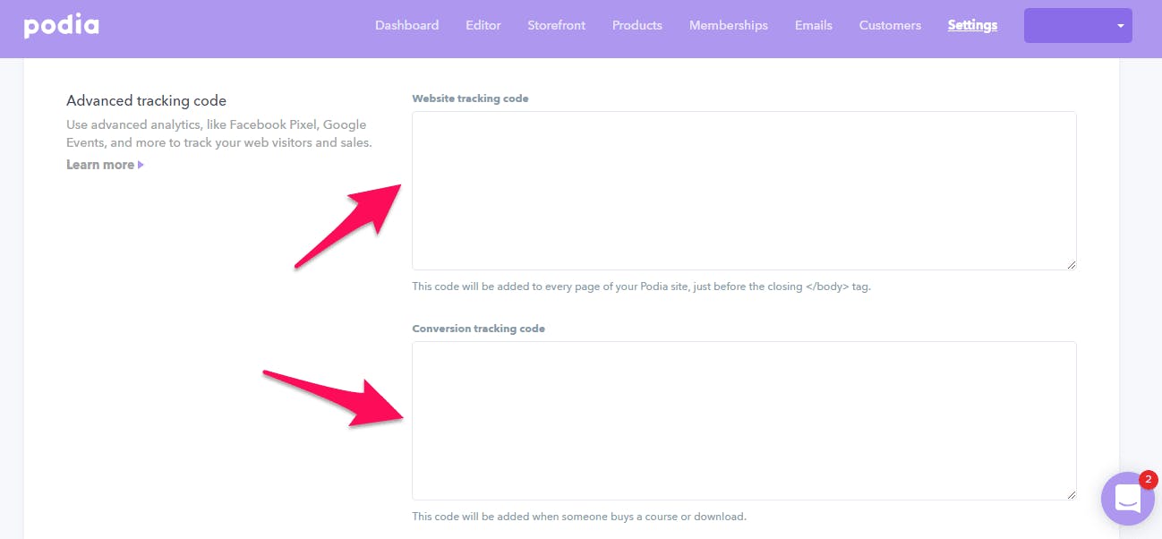Viewport: 1162px width, 539px height.
Task: Switch to the Emails section
Action: (x=814, y=25)
